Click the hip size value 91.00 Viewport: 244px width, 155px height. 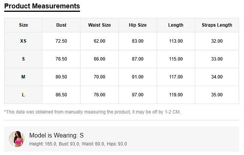tap(138, 77)
